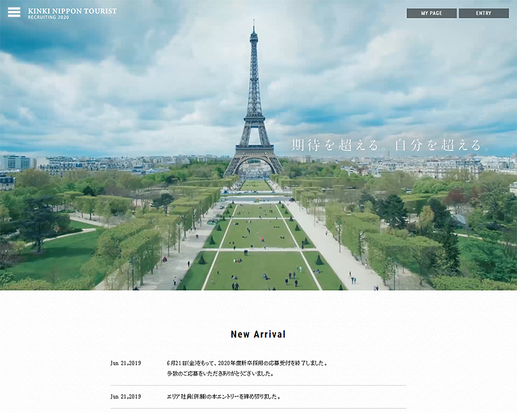Open the エリア社員 entry deadline news
Screen dimensions: 517x413
[x=224, y=396]
